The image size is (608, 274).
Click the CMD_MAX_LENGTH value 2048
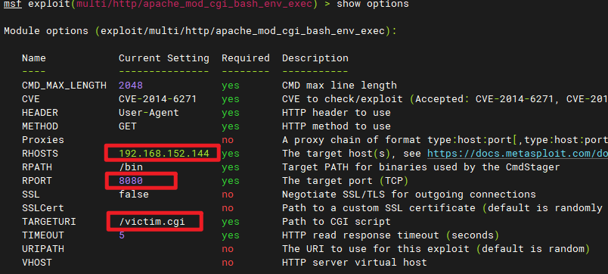[131, 86]
